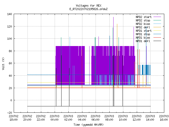Pick the red line sample beside NPD1 bias
Viewport: 169px width, 127px height.
pyautogui.click(x=157, y=38)
